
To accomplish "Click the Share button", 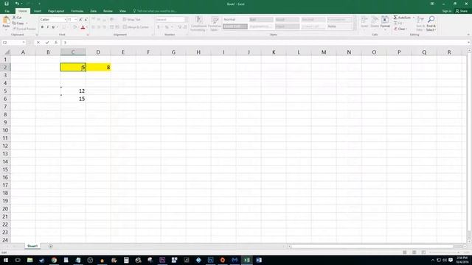I will (462, 11).
